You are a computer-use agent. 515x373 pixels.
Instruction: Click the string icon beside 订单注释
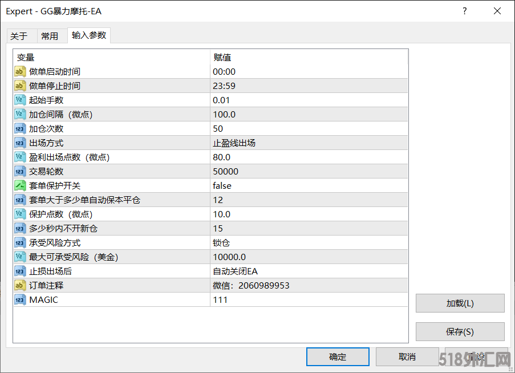pos(20,285)
